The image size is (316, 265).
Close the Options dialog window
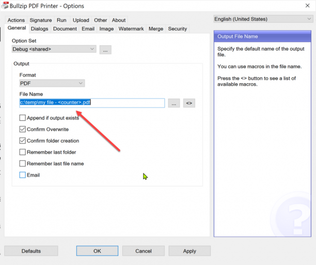click(x=307, y=6)
